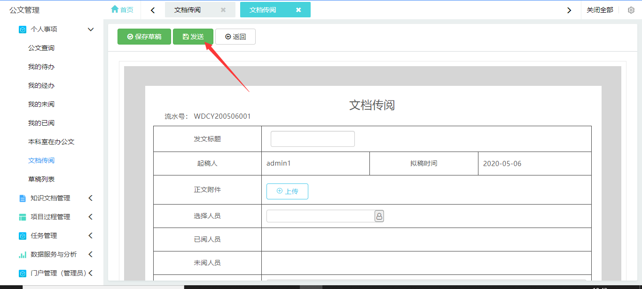This screenshot has height=289, width=642.
Task: Click the 知识文档管理 document icon
Action: [x=23, y=198]
